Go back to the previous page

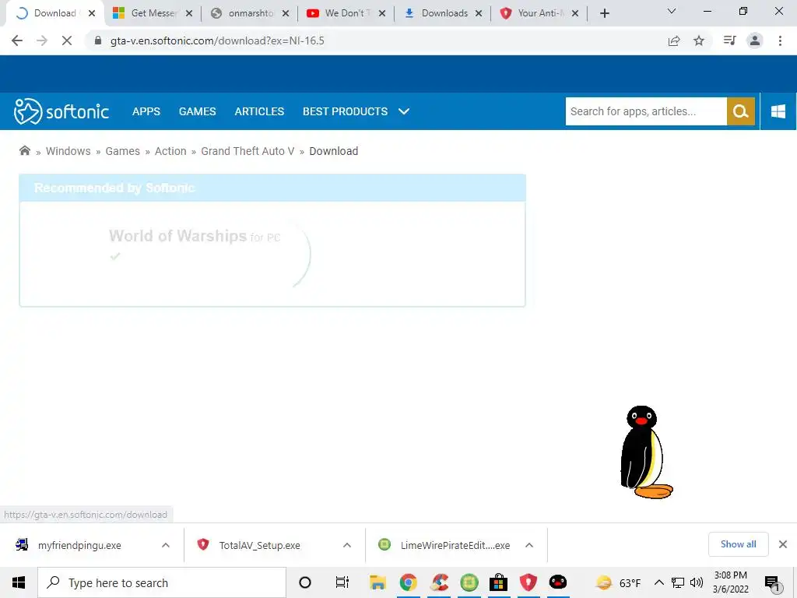pyautogui.click(x=17, y=40)
